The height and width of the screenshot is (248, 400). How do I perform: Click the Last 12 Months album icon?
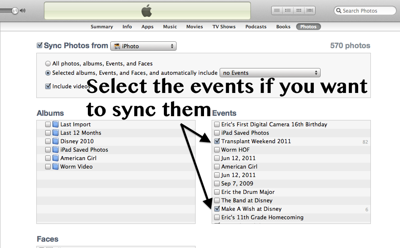(x=55, y=133)
